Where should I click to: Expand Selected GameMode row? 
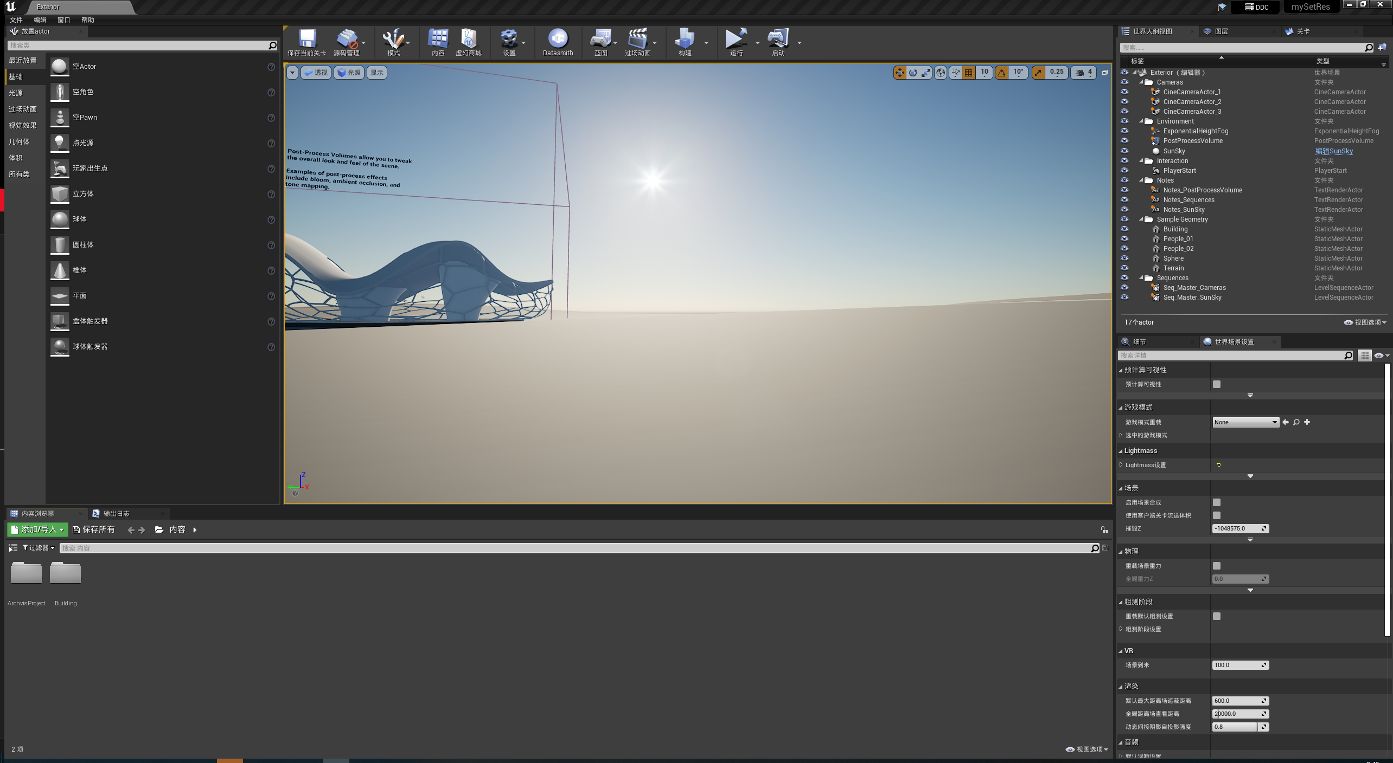coord(1121,435)
